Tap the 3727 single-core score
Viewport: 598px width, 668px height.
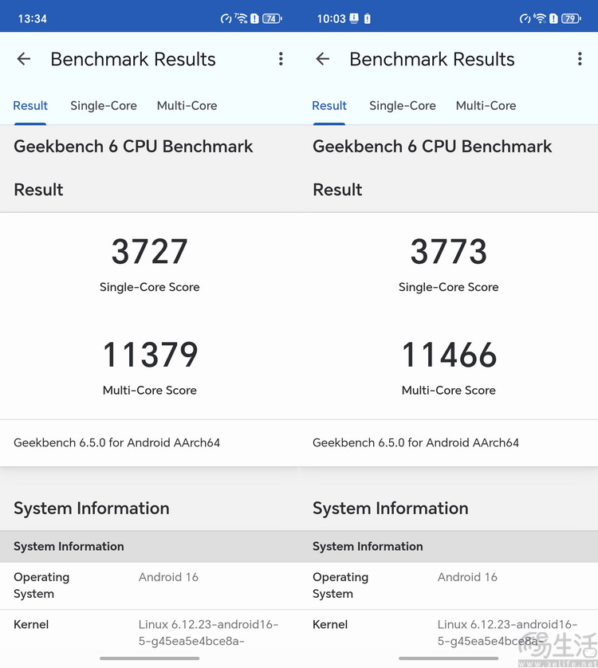(x=150, y=252)
